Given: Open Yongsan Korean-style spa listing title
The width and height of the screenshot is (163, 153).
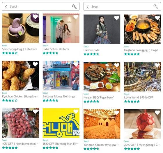Looking at the screenshot, I should pos(102,145).
